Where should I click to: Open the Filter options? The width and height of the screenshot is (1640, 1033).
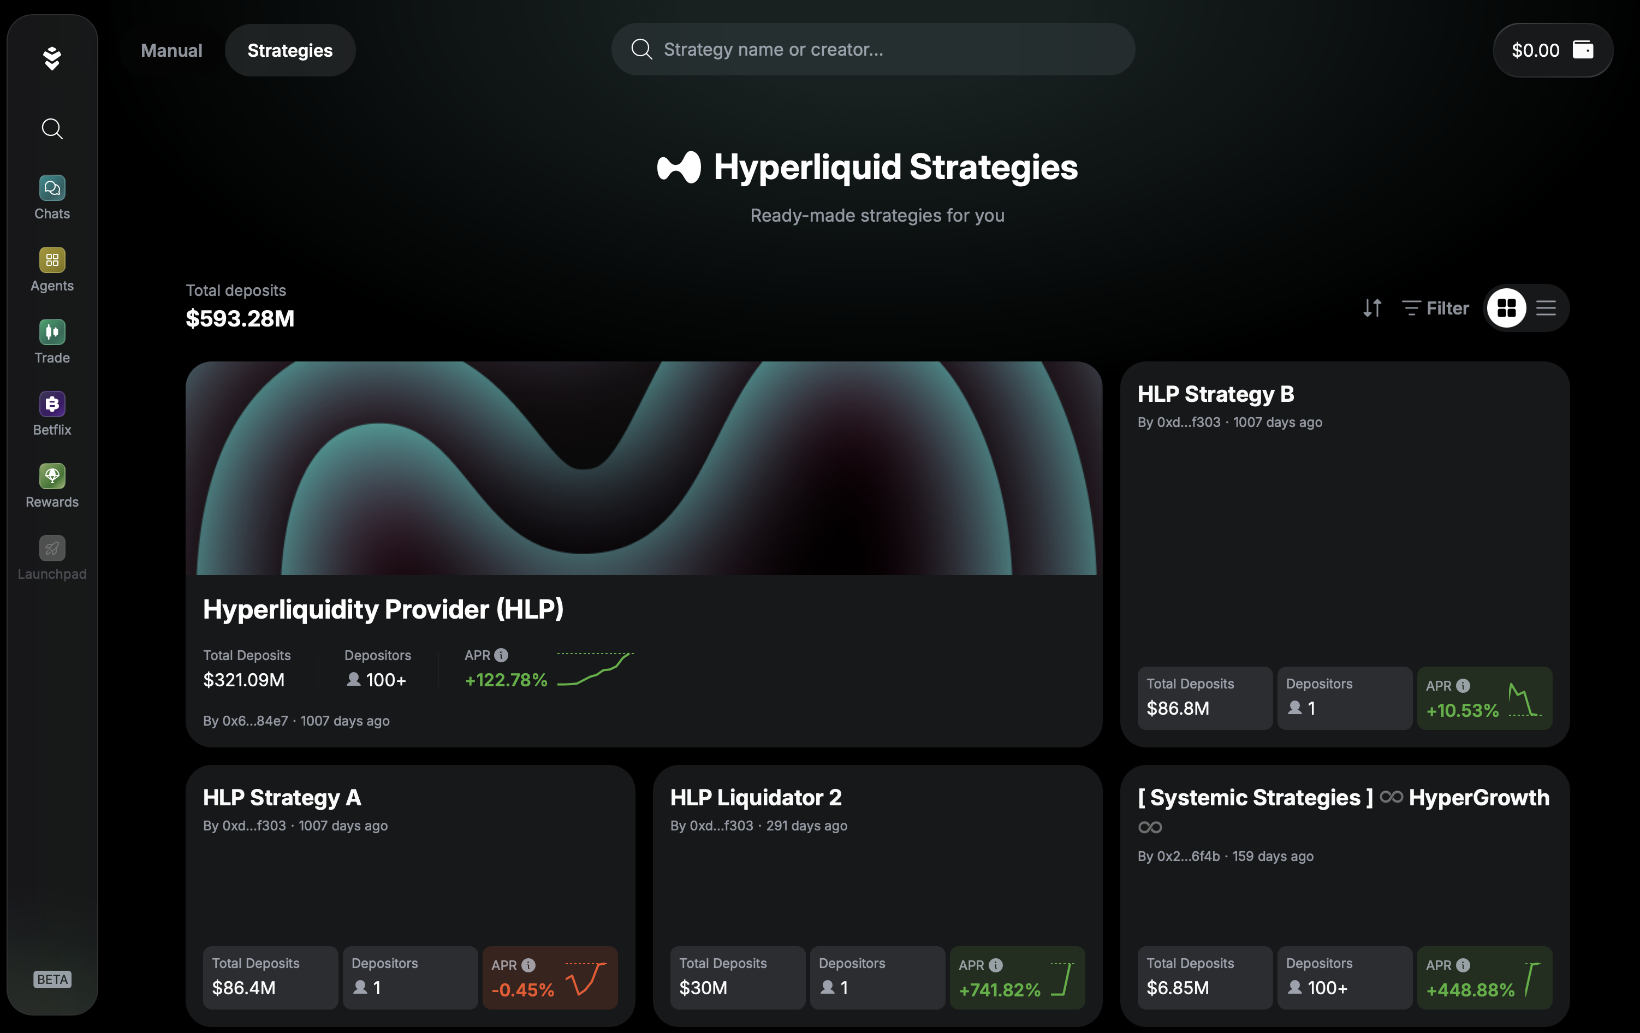(1435, 308)
